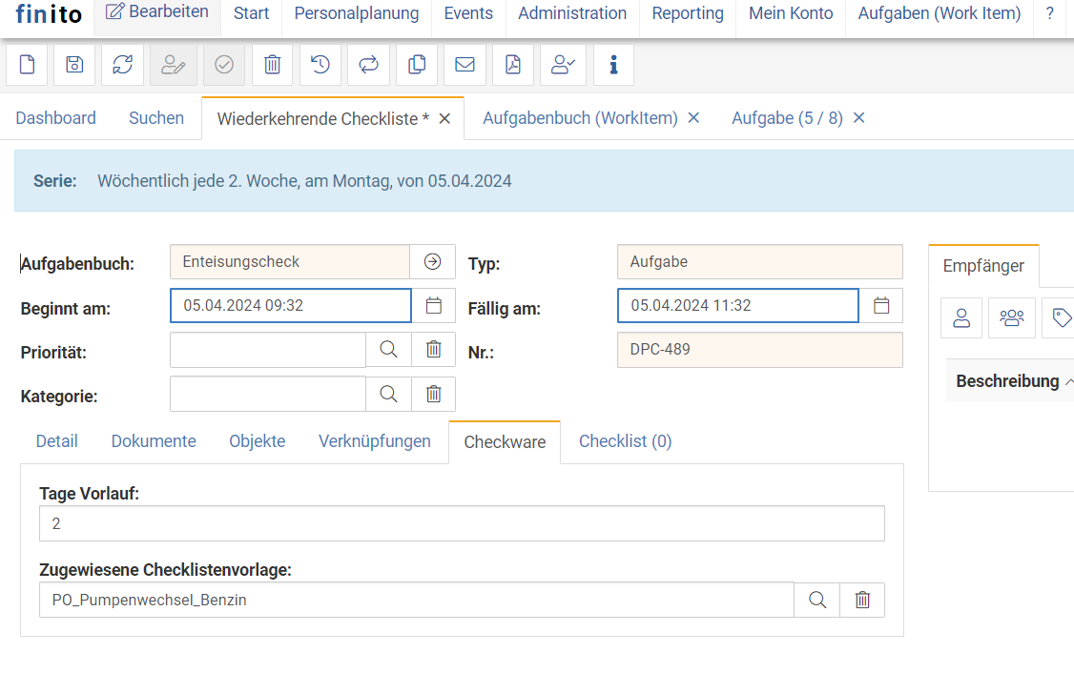The image size is (1074, 673).
Task: Switch to the Checklist (0) tab
Action: tap(625, 441)
